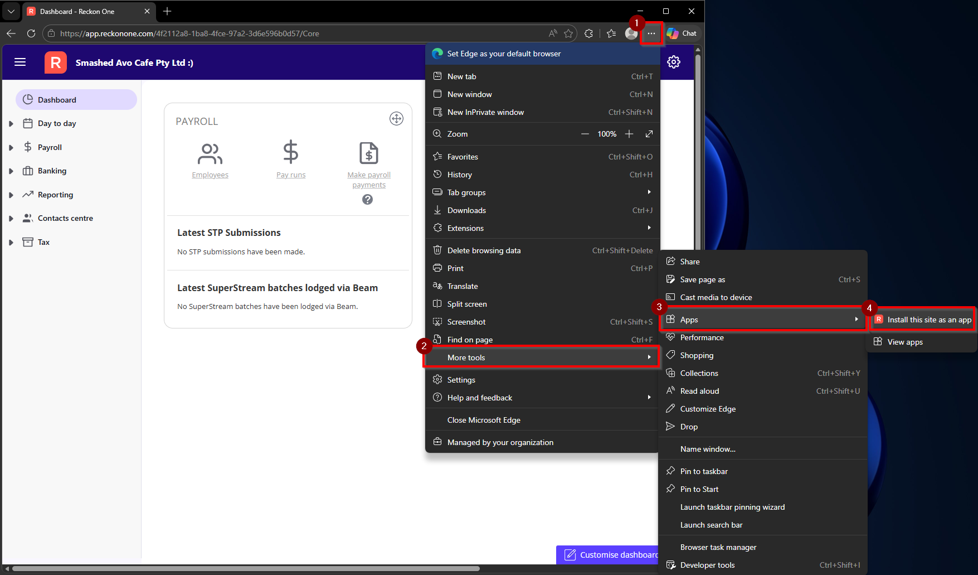This screenshot has width=978, height=575.
Task: Click the page vertical scrollbar
Action: point(698,151)
